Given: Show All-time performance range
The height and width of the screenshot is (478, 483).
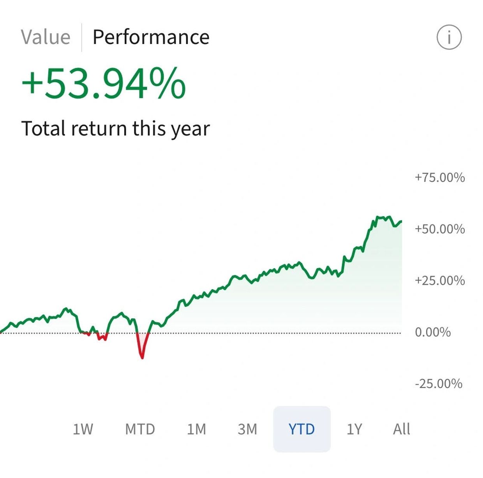Looking at the screenshot, I should pos(402,429).
